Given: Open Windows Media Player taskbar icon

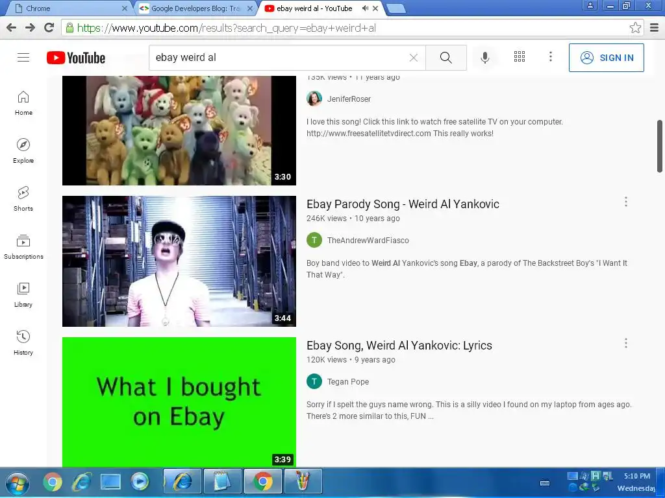Looking at the screenshot, I should [140, 482].
